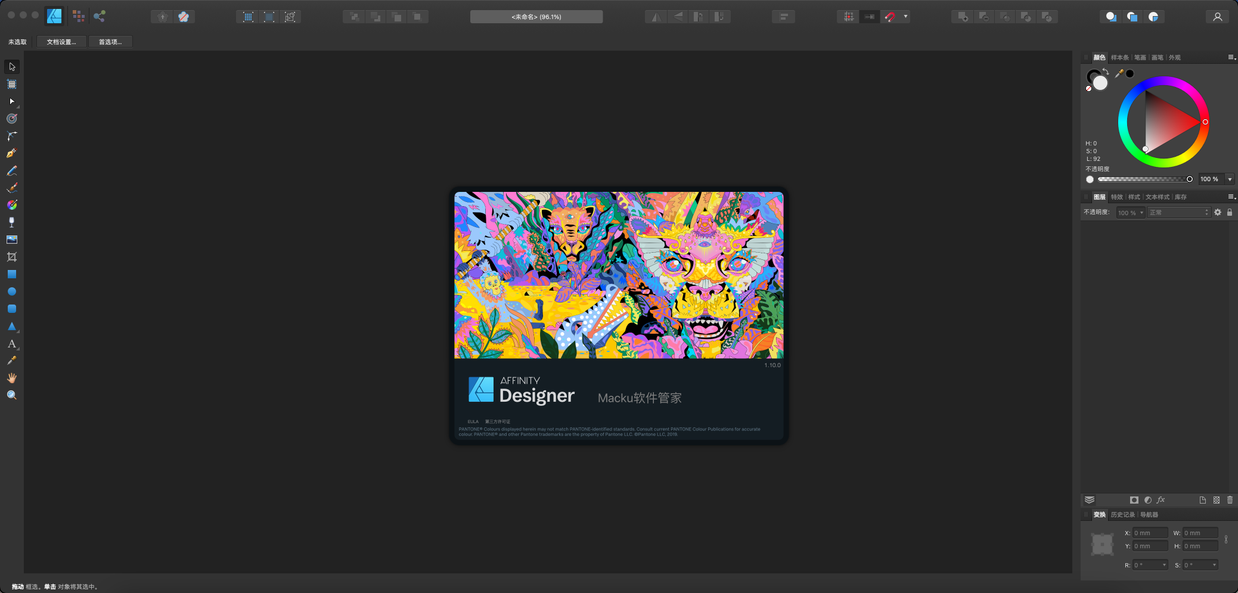The width and height of the screenshot is (1238, 593).
Task: Toggle force pixel alignment grid button
Action: [849, 17]
